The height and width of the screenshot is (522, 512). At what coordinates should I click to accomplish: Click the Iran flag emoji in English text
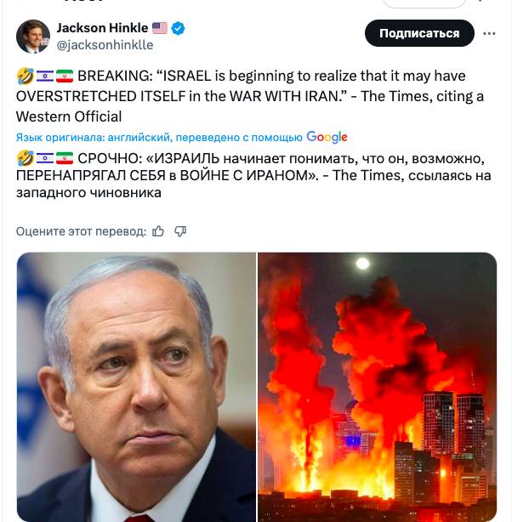pyautogui.click(x=65, y=77)
